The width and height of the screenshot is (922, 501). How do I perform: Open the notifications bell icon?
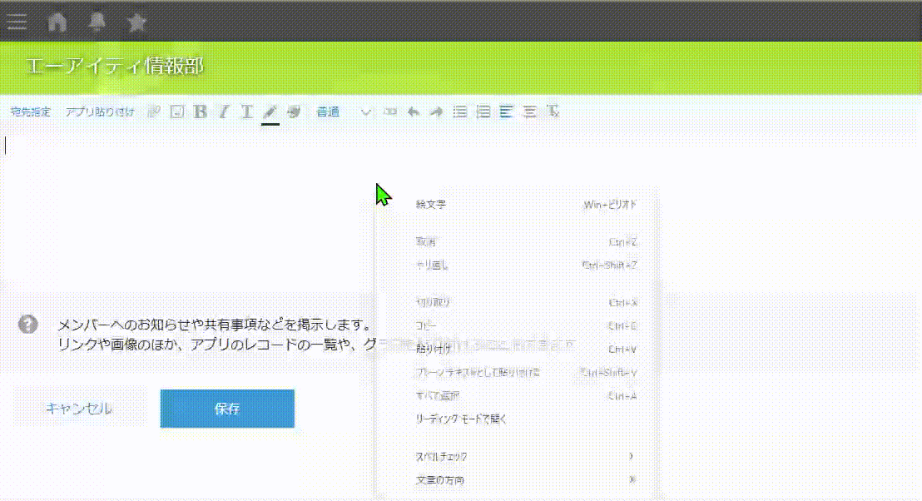97,22
